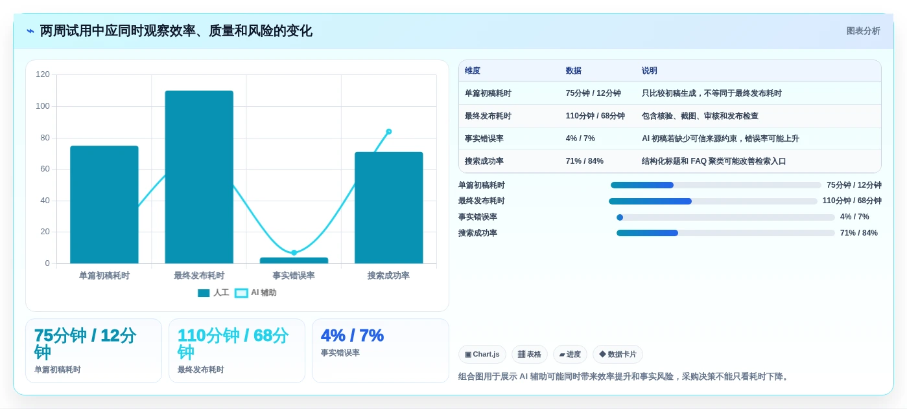Select the 最终发布耗时 bar in the chart

[199, 177]
